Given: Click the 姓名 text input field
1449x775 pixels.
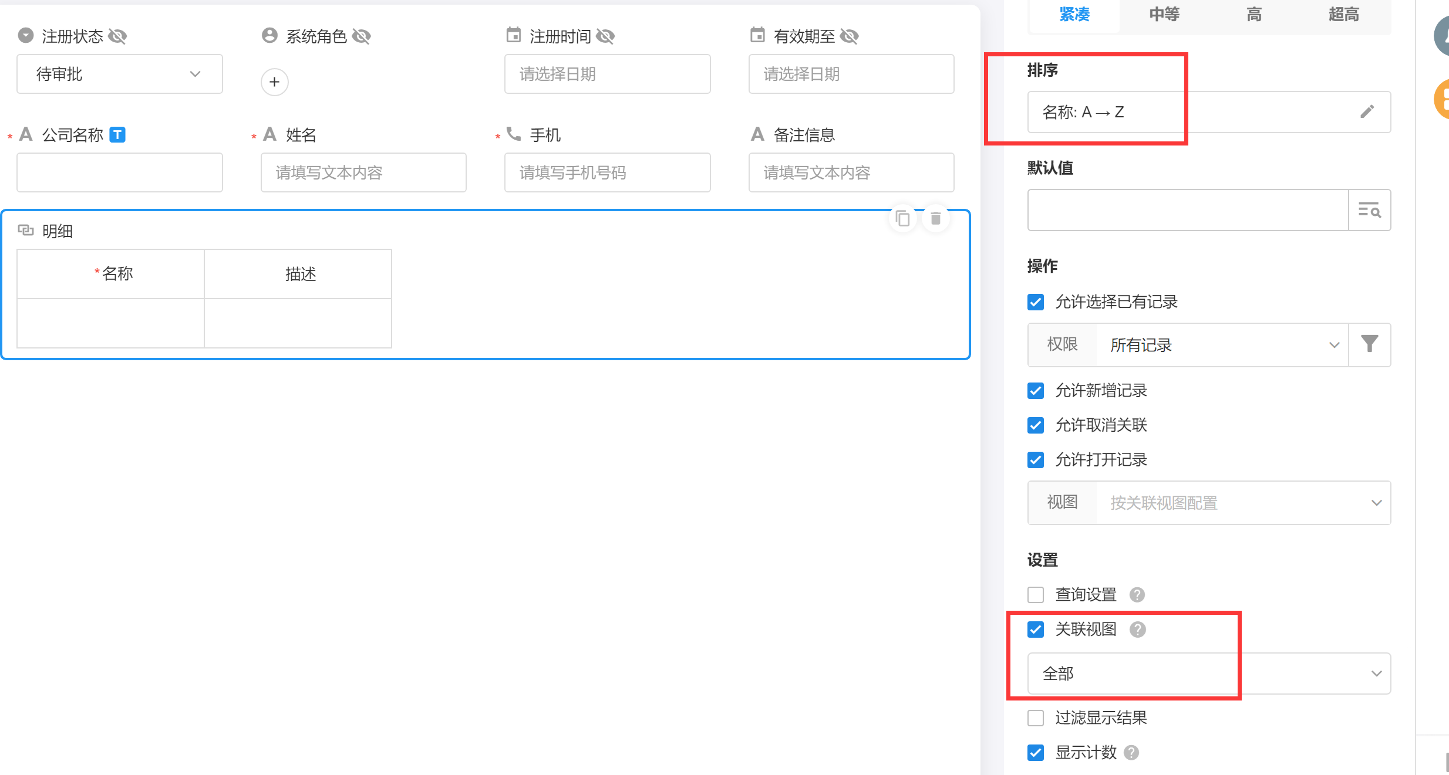Looking at the screenshot, I should pos(363,172).
